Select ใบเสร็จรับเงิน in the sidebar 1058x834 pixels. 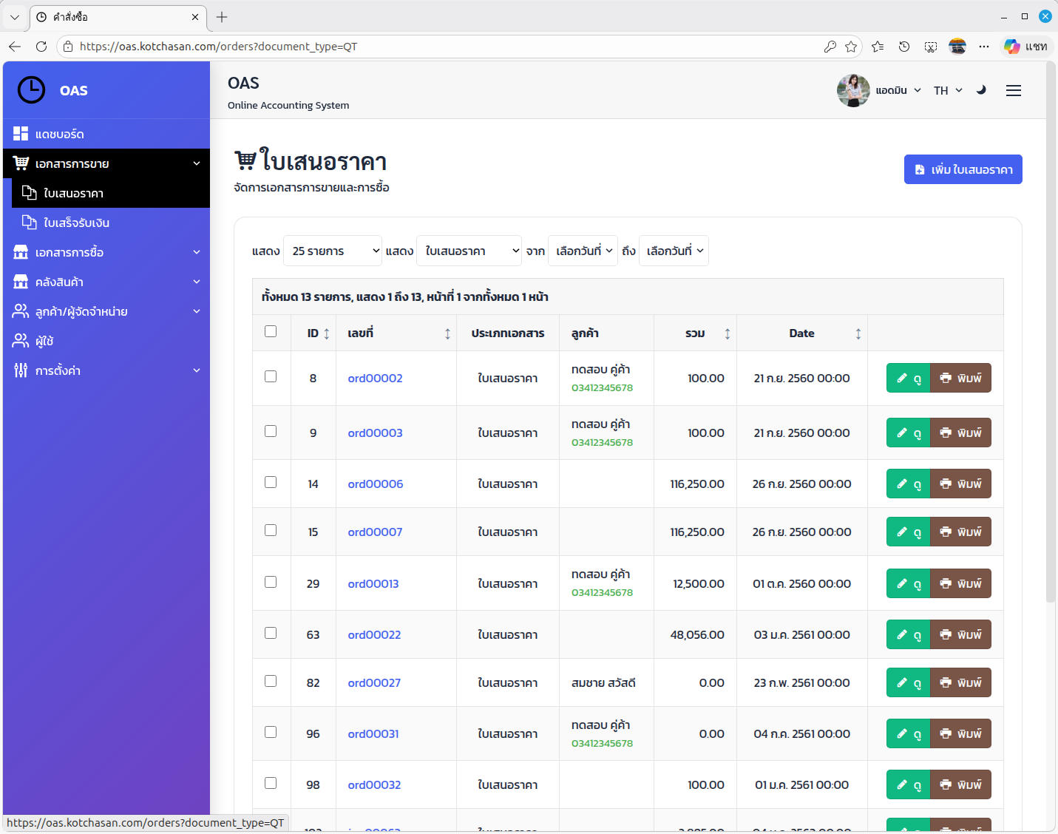pyautogui.click(x=111, y=223)
